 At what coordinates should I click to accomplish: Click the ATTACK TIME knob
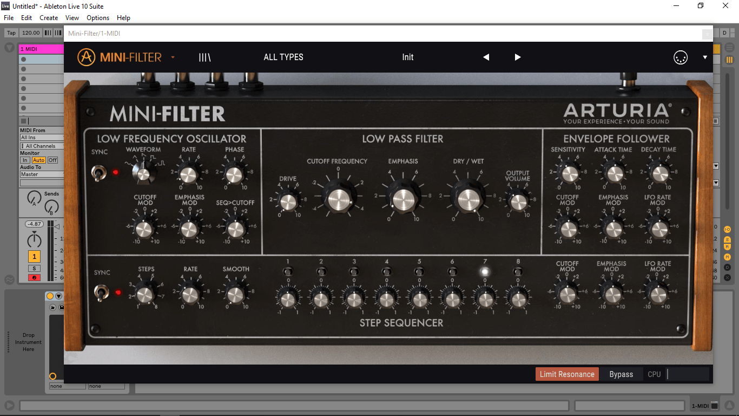coord(615,174)
